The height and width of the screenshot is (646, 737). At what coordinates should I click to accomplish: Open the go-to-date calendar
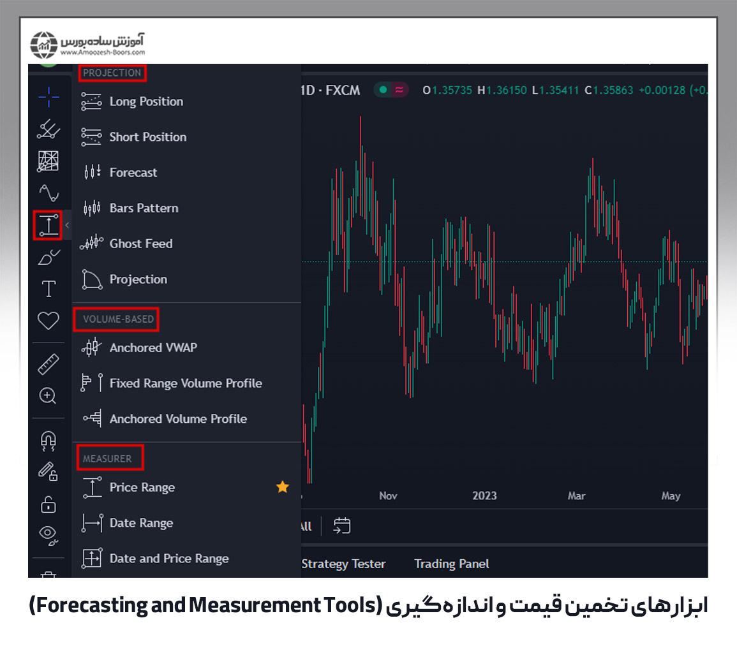coord(341,525)
